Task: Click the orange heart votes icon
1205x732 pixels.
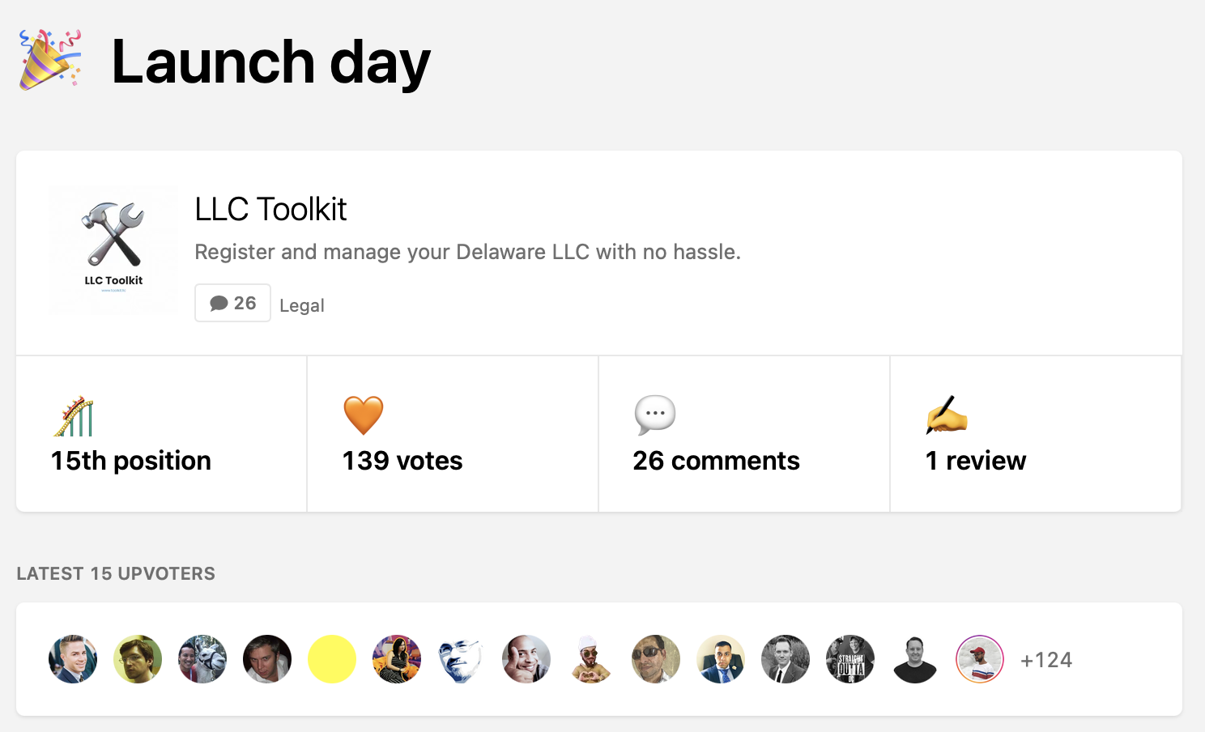Action: tap(364, 415)
